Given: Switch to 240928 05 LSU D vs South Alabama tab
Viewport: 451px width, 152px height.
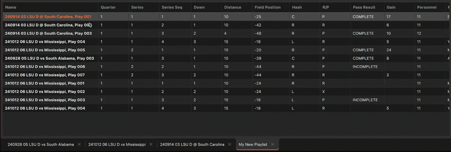Looking at the screenshot, I should [x=41, y=144].
